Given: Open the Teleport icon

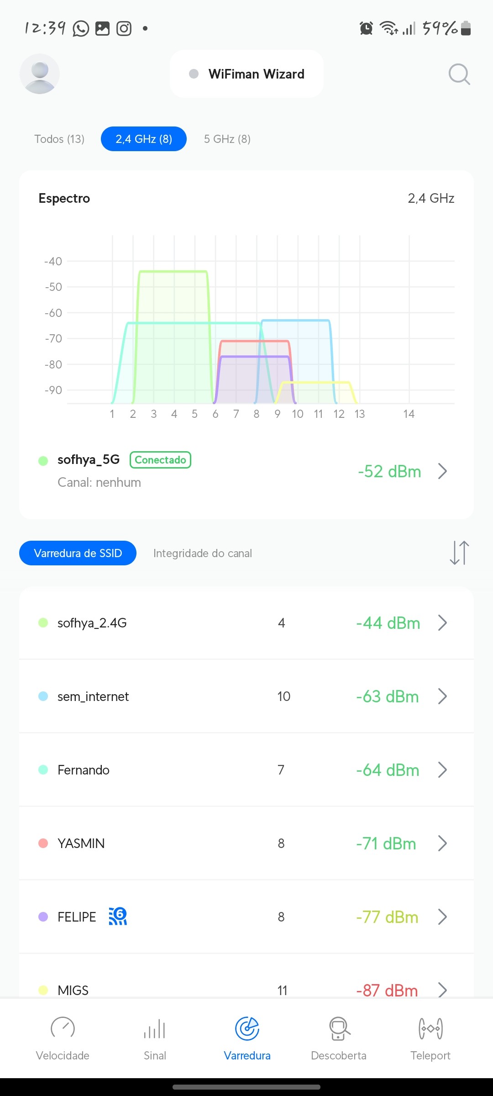Looking at the screenshot, I should tap(430, 1028).
